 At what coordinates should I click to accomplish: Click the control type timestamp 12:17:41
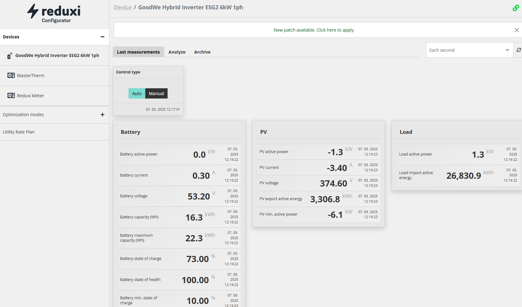point(163,109)
